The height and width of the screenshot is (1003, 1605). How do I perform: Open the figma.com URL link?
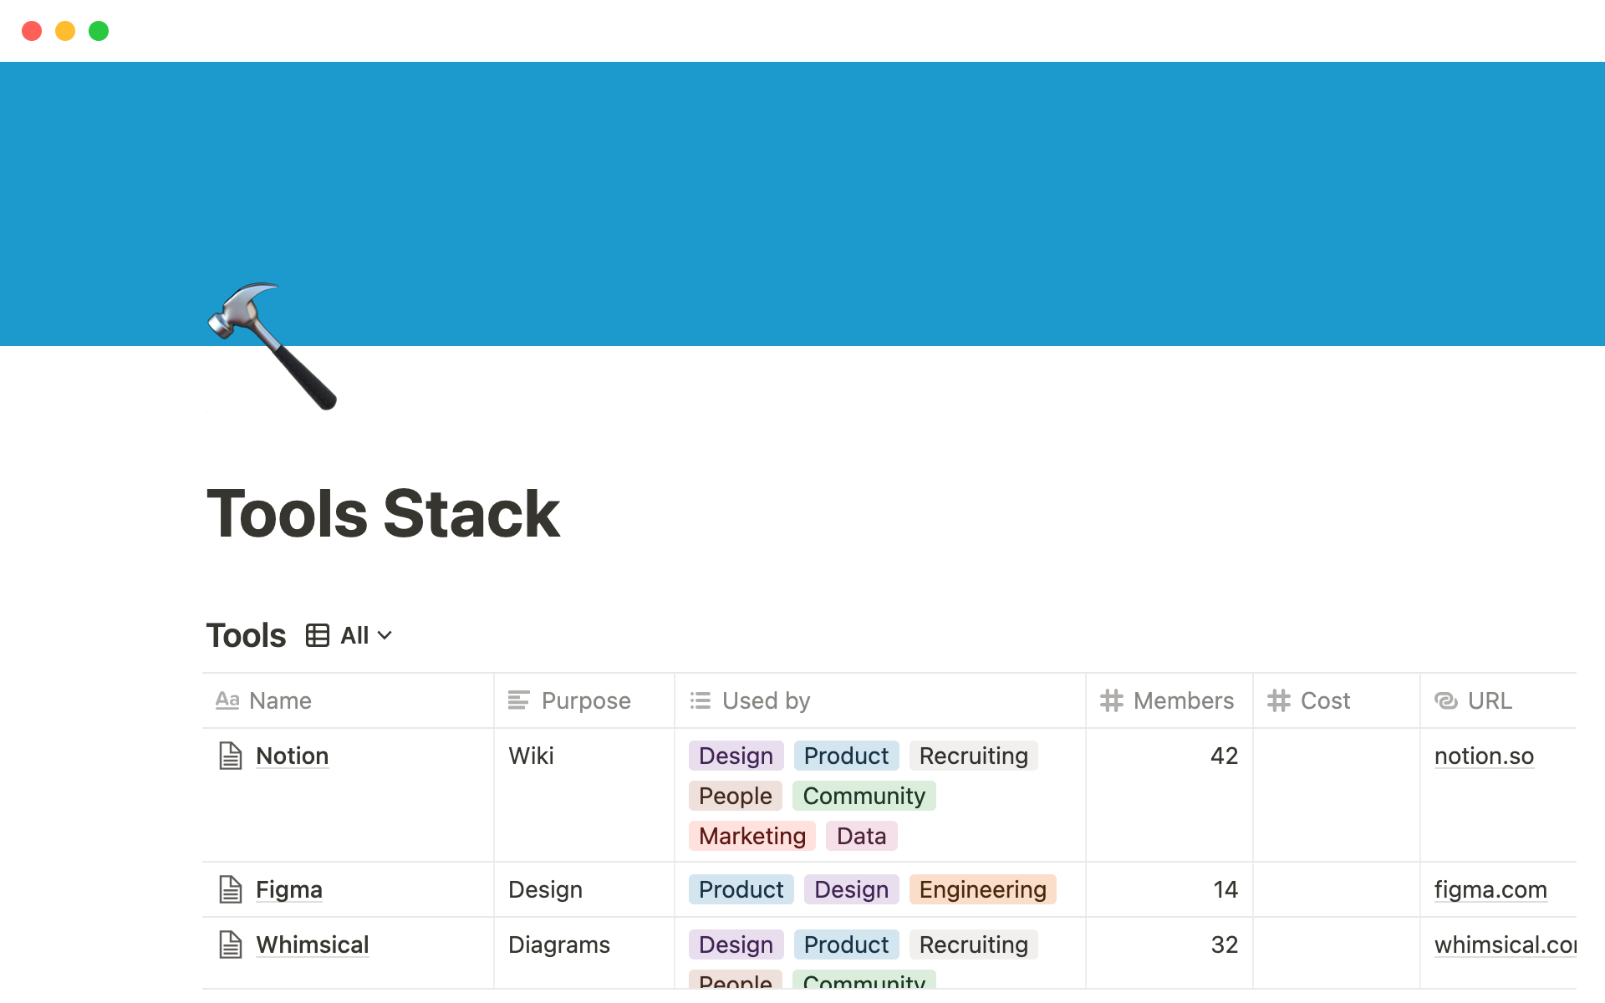1490,889
